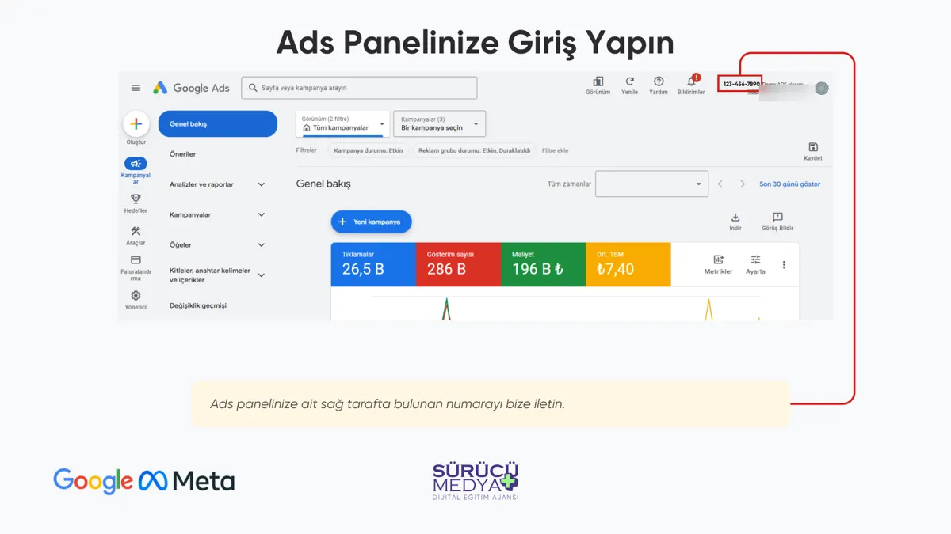Open Hedefler trophy icon

[x=136, y=199]
